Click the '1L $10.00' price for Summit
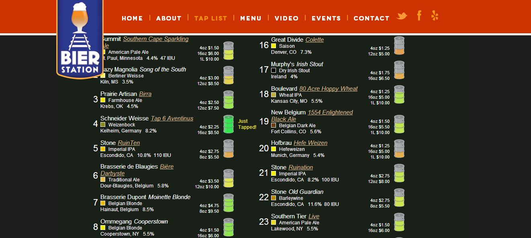The image size is (531, 238). (x=209, y=59)
